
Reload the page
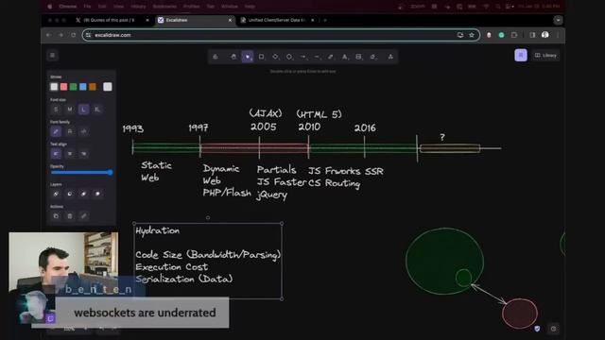74,35
